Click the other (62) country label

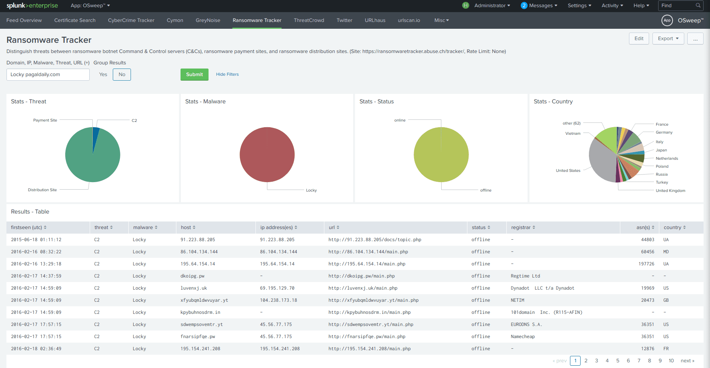(571, 123)
